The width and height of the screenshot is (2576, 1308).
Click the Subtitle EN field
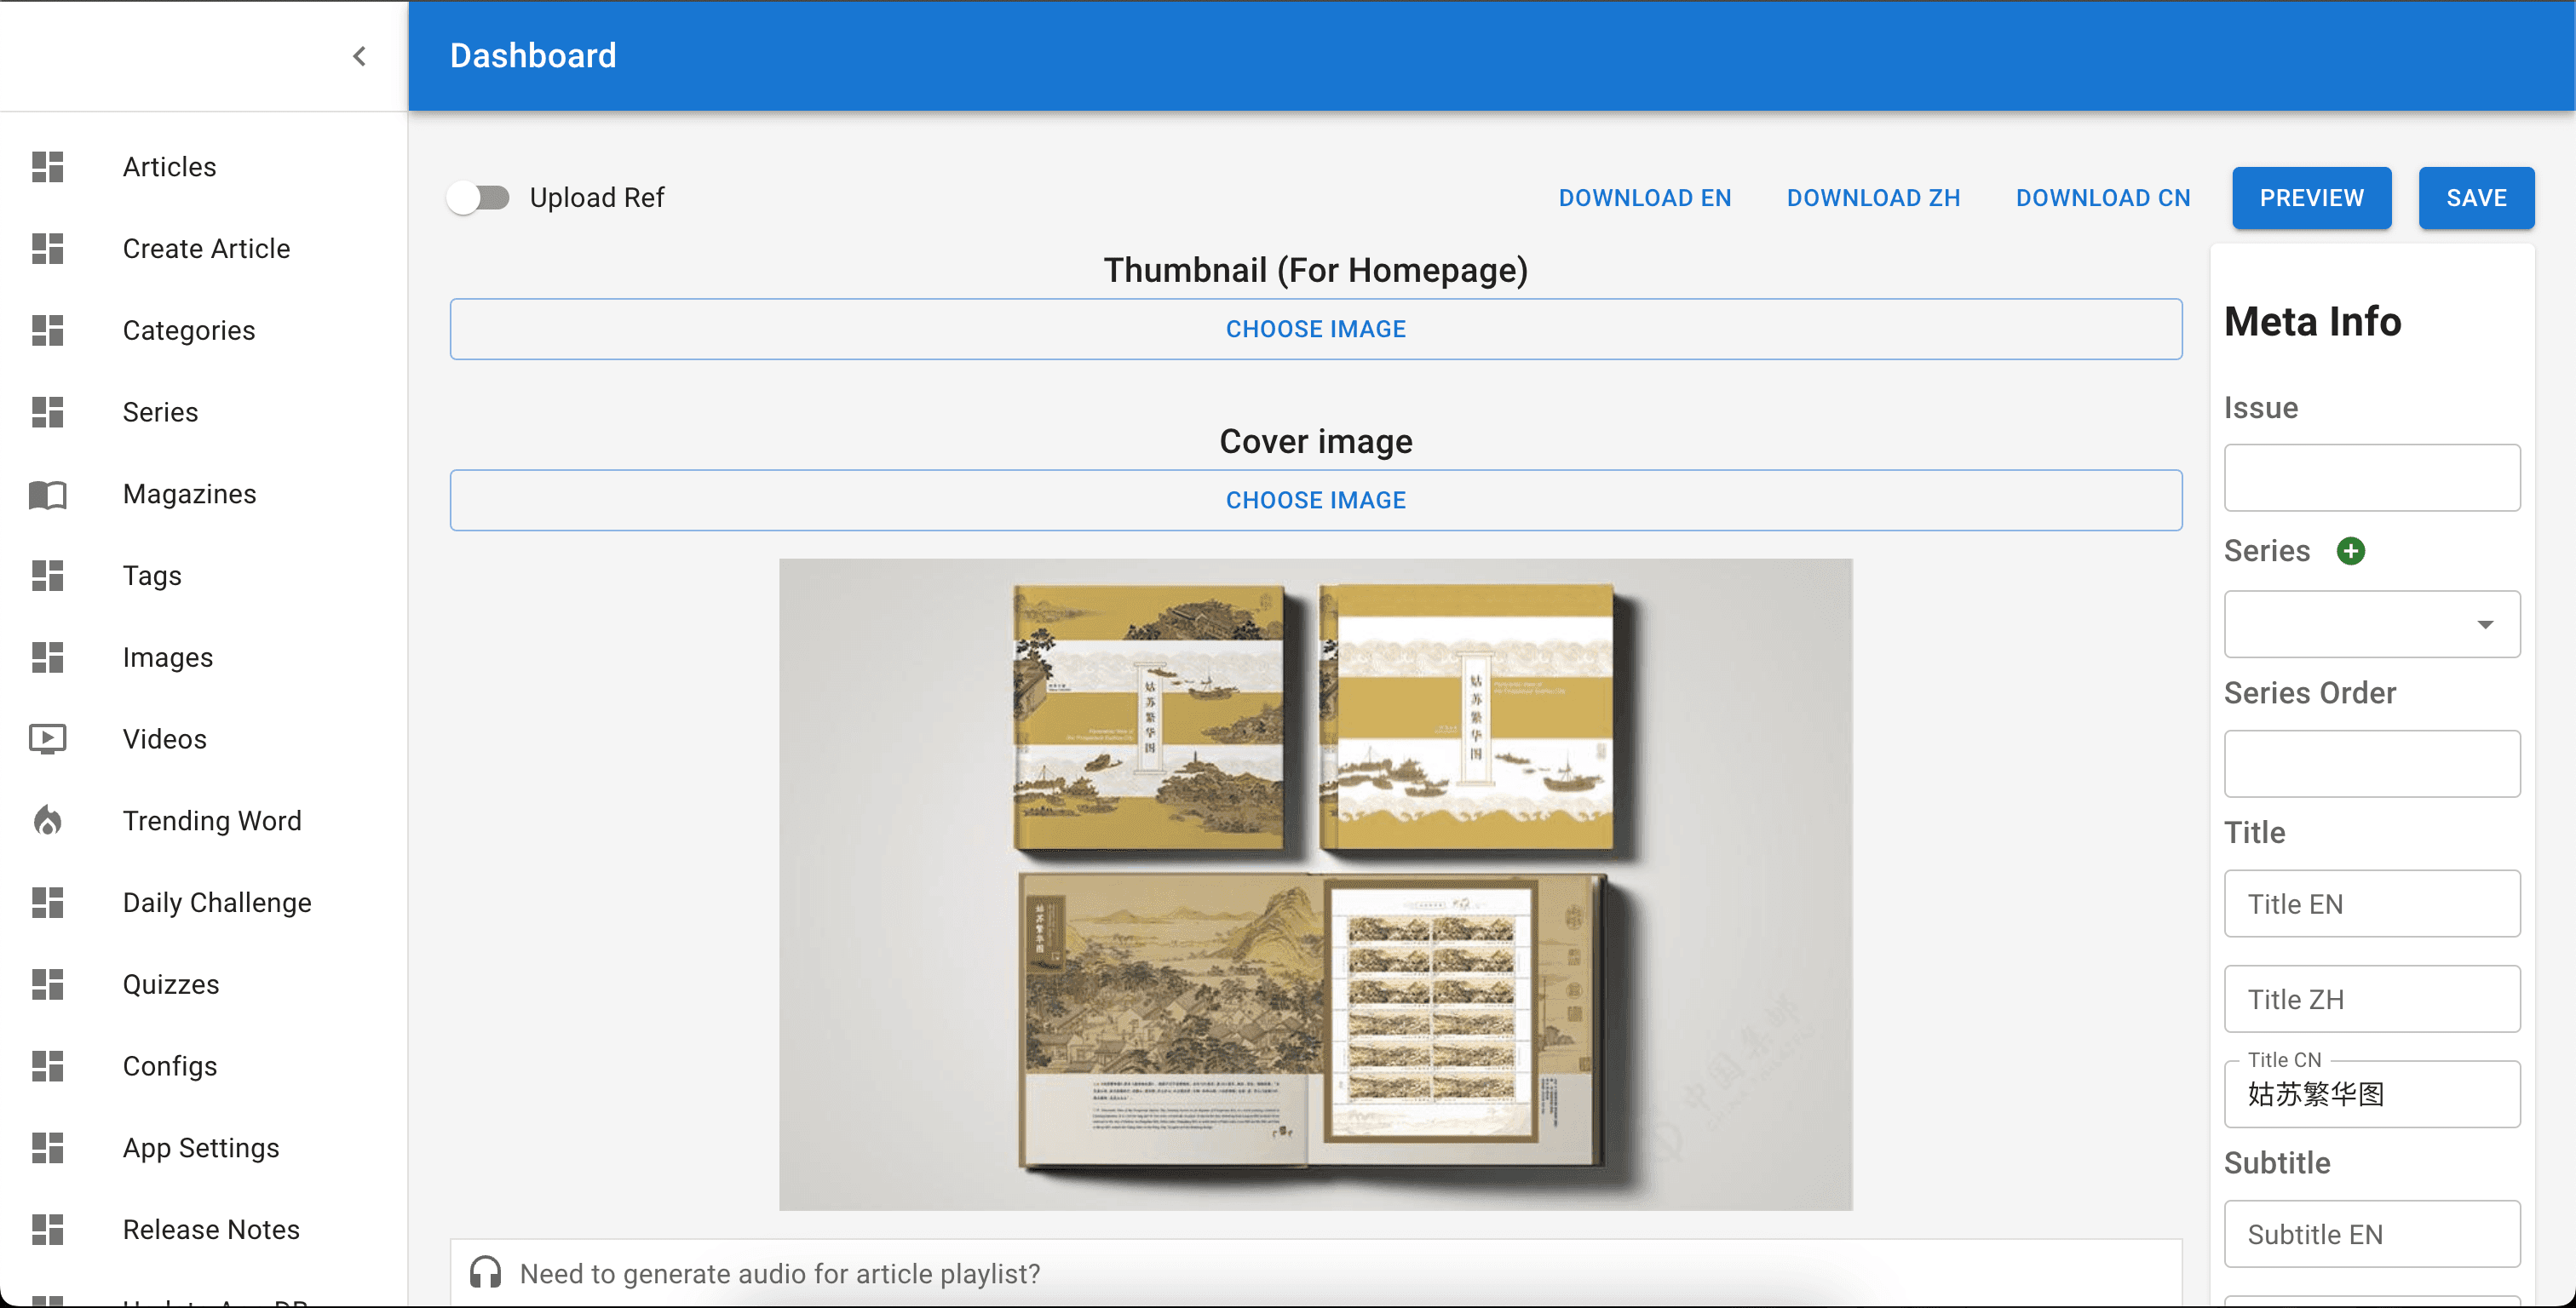coord(2372,1234)
